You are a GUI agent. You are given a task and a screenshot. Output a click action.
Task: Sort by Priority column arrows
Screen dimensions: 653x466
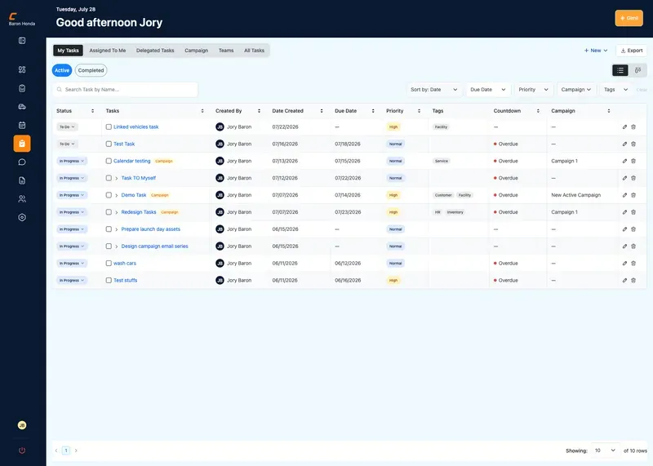(x=419, y=111)
